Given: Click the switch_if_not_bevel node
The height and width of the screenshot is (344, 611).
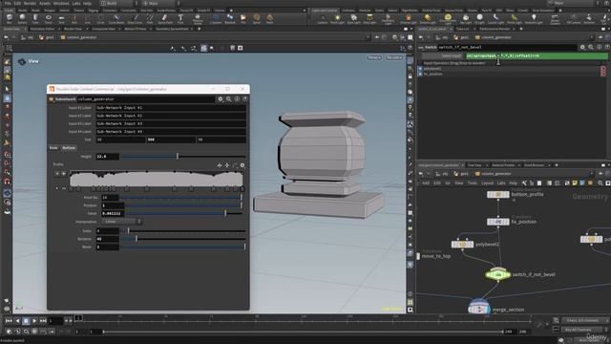Looking at the screenshot, I should coord(497,274).
